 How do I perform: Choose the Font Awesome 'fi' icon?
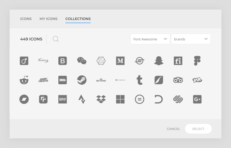tap(178, 61)
